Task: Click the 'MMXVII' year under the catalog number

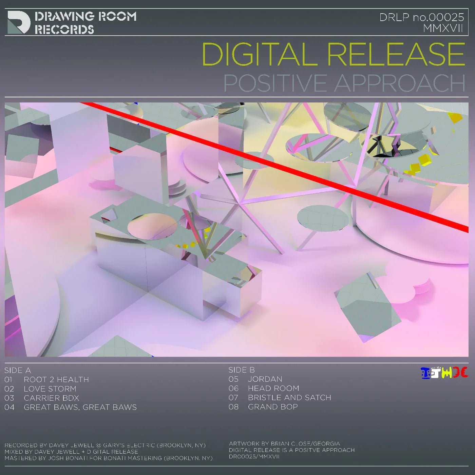Action: point(443,28)
